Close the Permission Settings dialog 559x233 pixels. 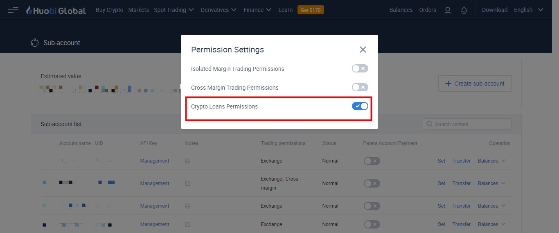pos(363,50)
